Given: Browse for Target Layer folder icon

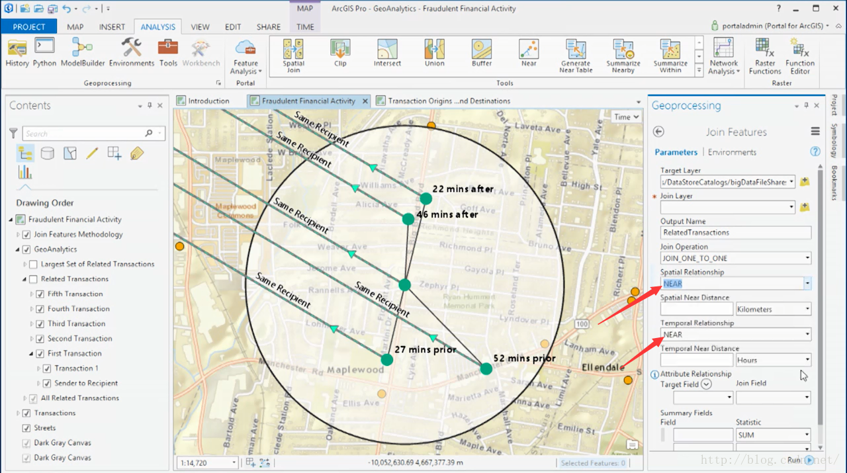Looking at the screenshot, I should 805,182.
